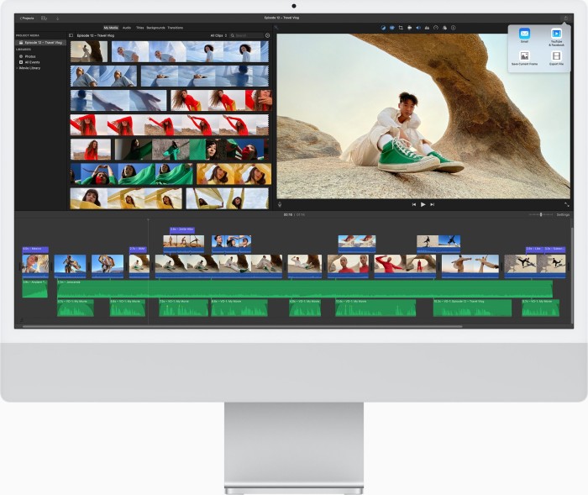This screenshot has height=495, width=588.
Task: Open the timeline Settings popover
Action: [562, 214]
